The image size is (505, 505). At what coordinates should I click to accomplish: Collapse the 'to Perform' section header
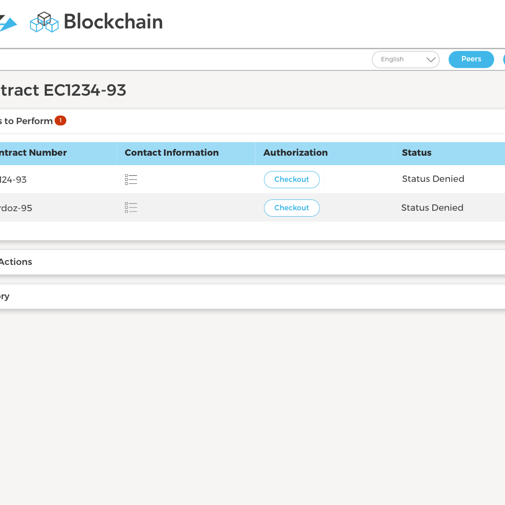tap(253, 121)
